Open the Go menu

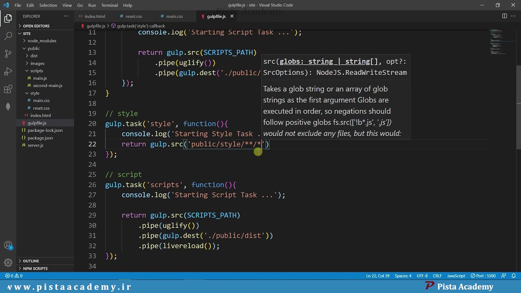pyautogui.click(x=80, y=5)
